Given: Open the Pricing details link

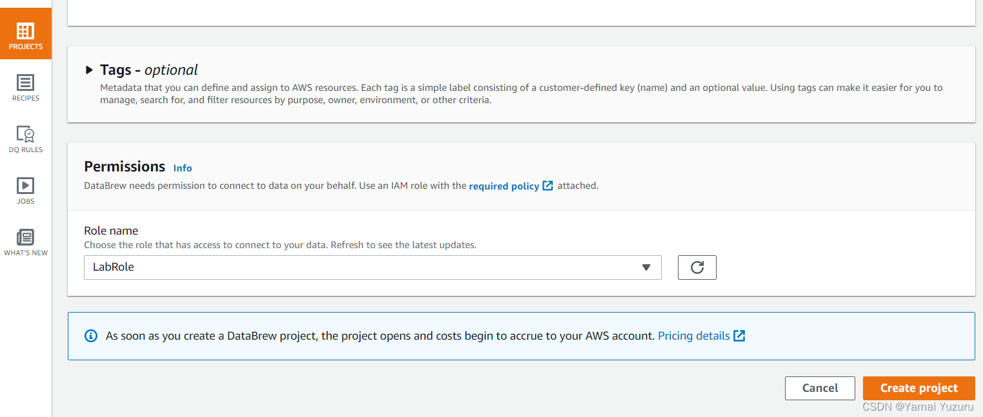Looking at the screenshot, I should click(693, 336).
